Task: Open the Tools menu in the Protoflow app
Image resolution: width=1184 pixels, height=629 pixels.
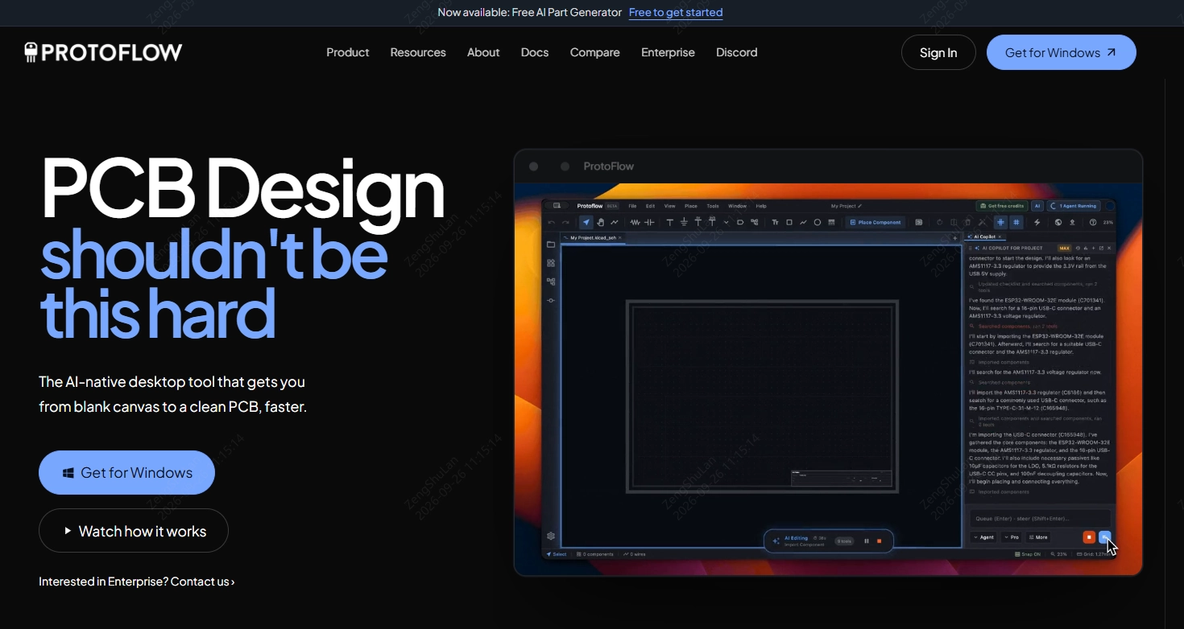Action: [713, 206]
